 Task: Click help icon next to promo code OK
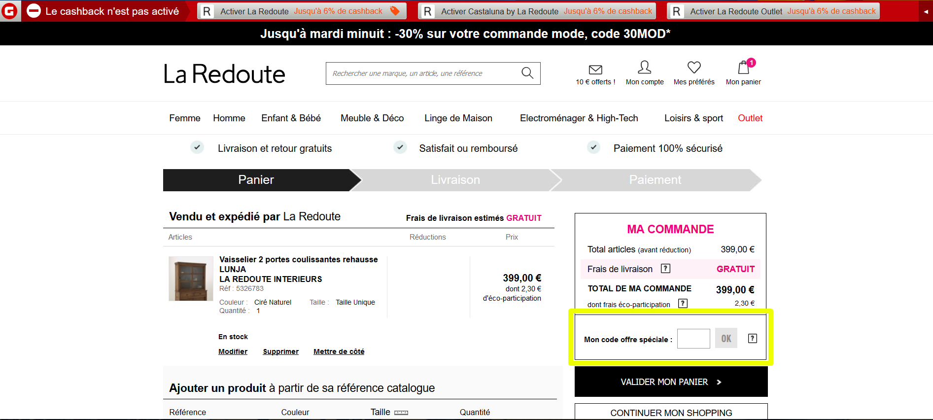pos(752,339)
